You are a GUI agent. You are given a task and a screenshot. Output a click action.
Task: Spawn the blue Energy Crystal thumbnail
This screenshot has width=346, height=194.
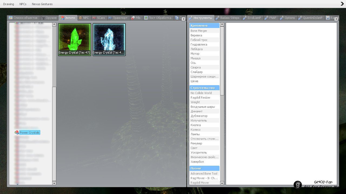coord(109,39)
